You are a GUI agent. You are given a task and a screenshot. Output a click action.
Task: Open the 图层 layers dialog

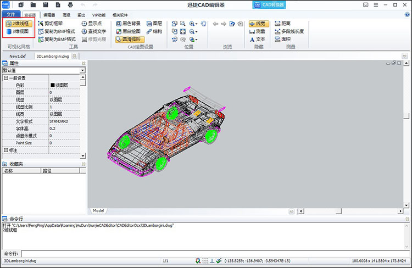tap(154, 24)
